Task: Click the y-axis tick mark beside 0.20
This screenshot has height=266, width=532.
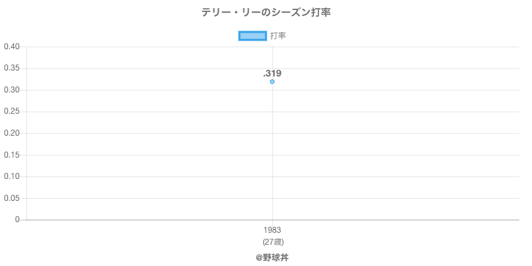Action: click(x=24, y=133)
